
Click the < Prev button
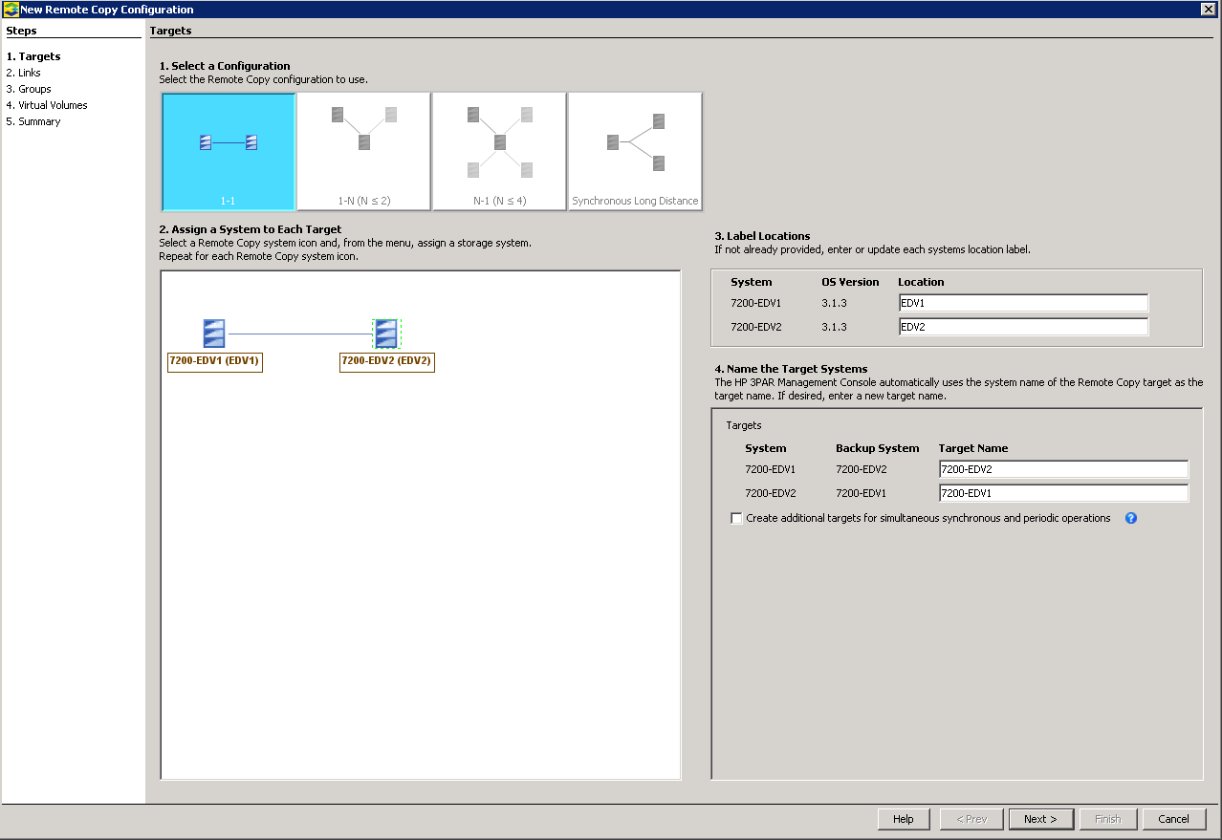coord(971,819)
